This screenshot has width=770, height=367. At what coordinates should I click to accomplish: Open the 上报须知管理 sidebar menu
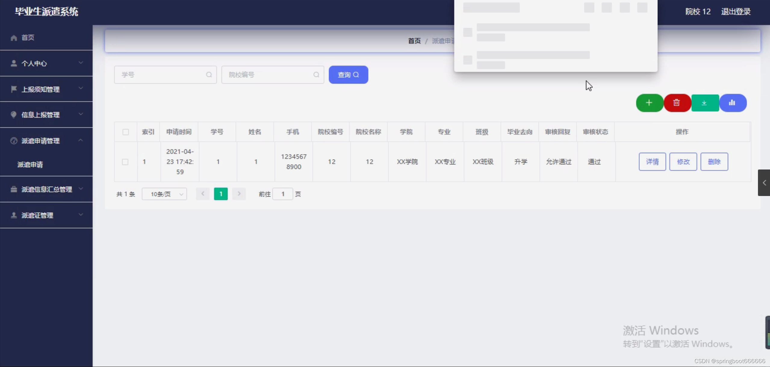46,89
